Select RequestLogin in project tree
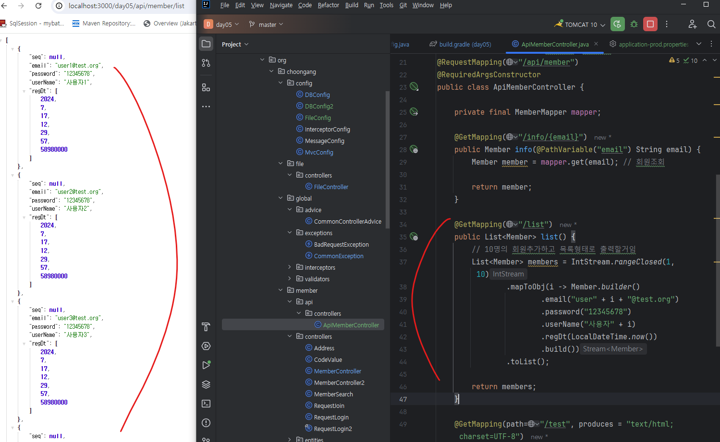This screenshot has height=442, width=720. point(331,417)
